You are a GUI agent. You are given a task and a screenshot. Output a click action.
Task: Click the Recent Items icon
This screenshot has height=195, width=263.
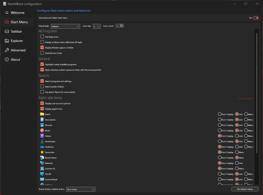click(42, 158)
